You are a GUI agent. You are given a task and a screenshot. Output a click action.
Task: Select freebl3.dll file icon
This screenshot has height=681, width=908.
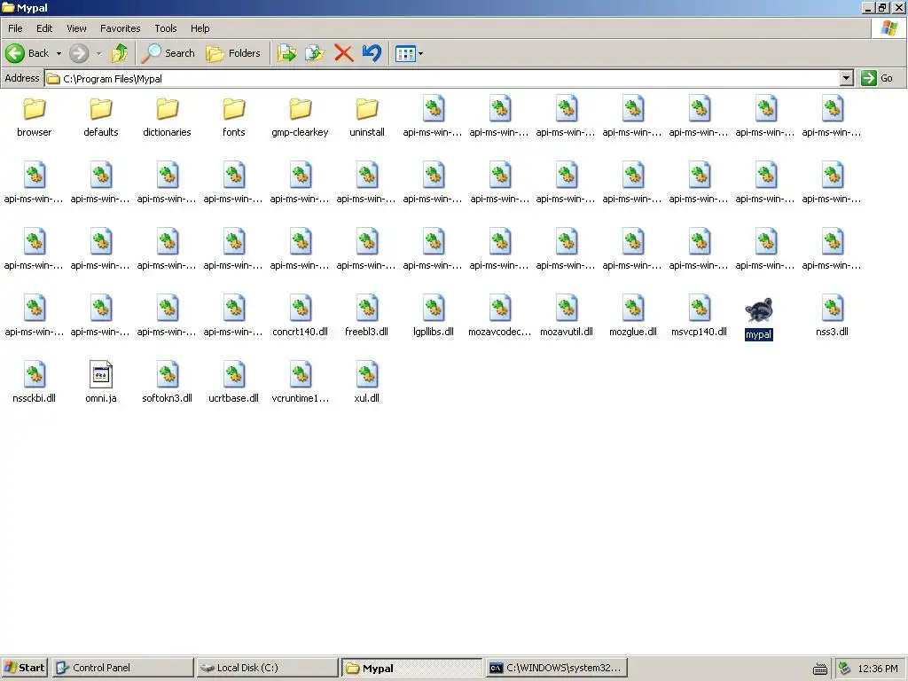[367, 308]
